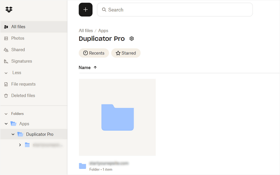Click the Dropbox logo icon
Image resolution: width=280 pixels, height=175 pixels.
(x=9, y=9)
